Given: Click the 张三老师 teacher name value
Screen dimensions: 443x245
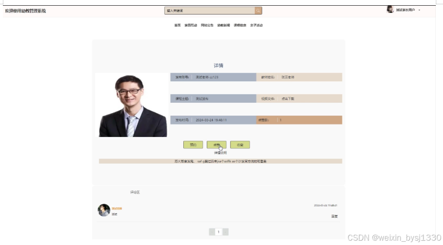Looking at the screenshot, I should pyautogui.click(x=288, y=77).
